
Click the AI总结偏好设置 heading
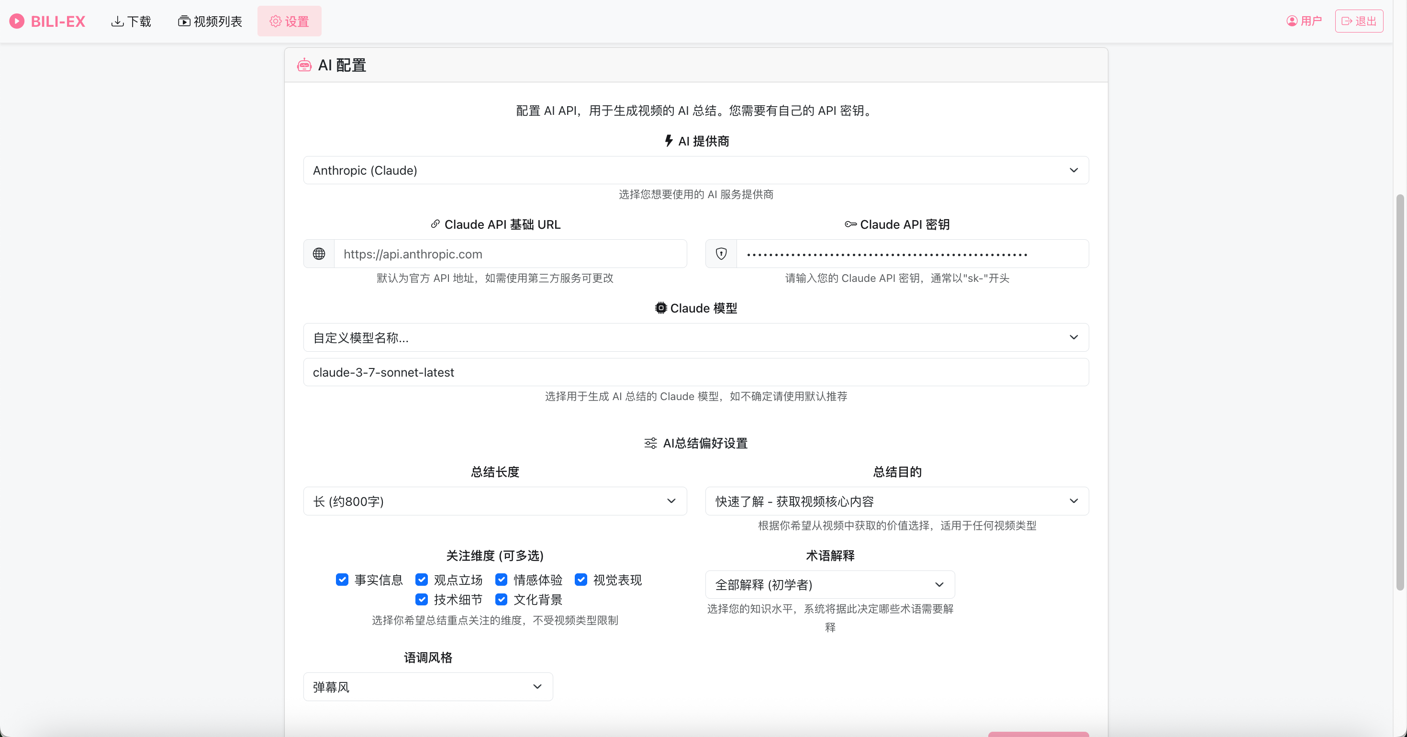coord(705,443)
